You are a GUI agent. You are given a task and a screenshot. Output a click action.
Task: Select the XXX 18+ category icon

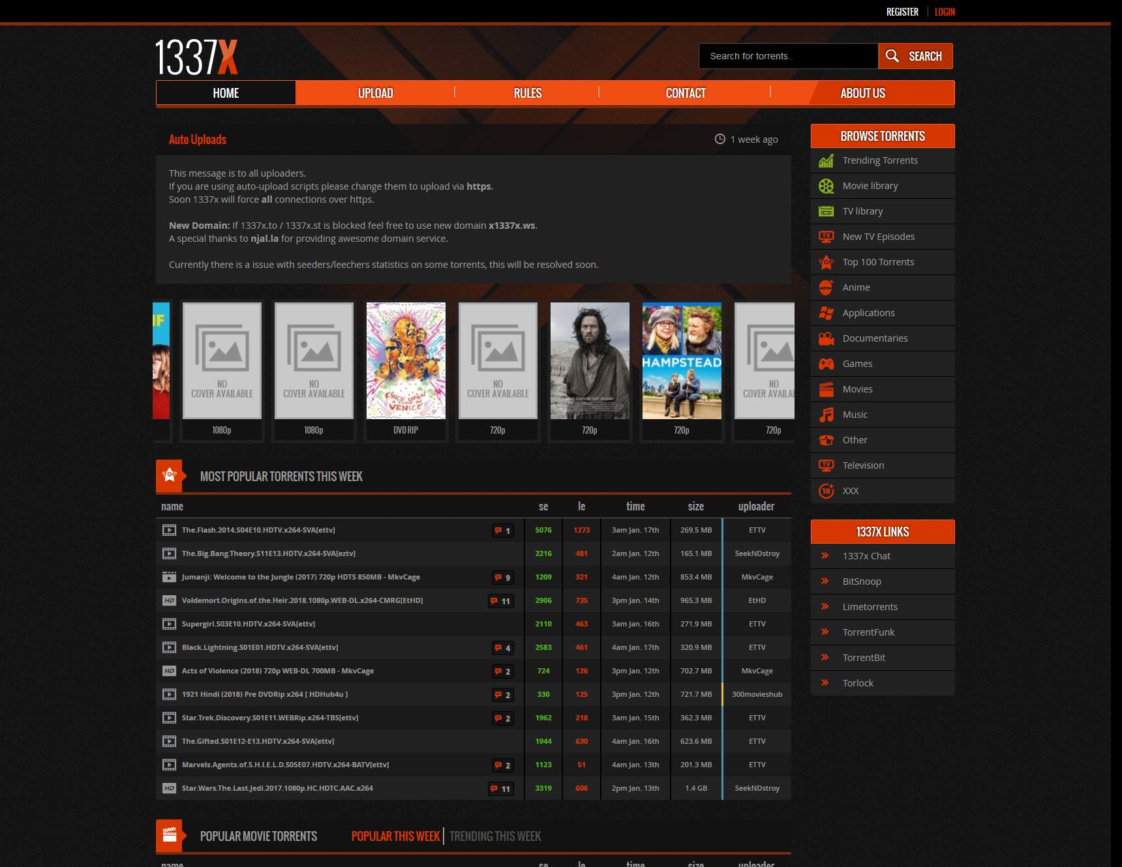pyautogui.click(x=826, y=491)
